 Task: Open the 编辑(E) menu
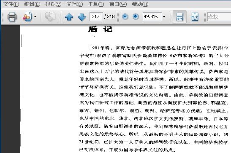click(32, 4)
